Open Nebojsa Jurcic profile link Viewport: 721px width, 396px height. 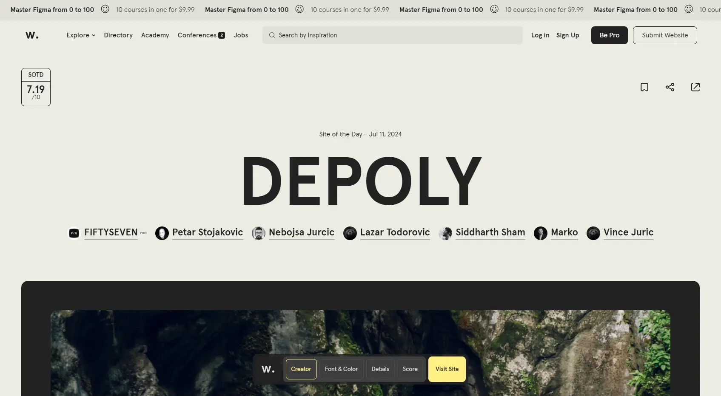[302, 232]
